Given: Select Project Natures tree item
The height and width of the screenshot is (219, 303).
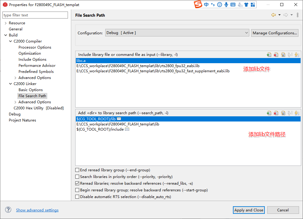Looking at the screenshot, I should tap(22, 120).
